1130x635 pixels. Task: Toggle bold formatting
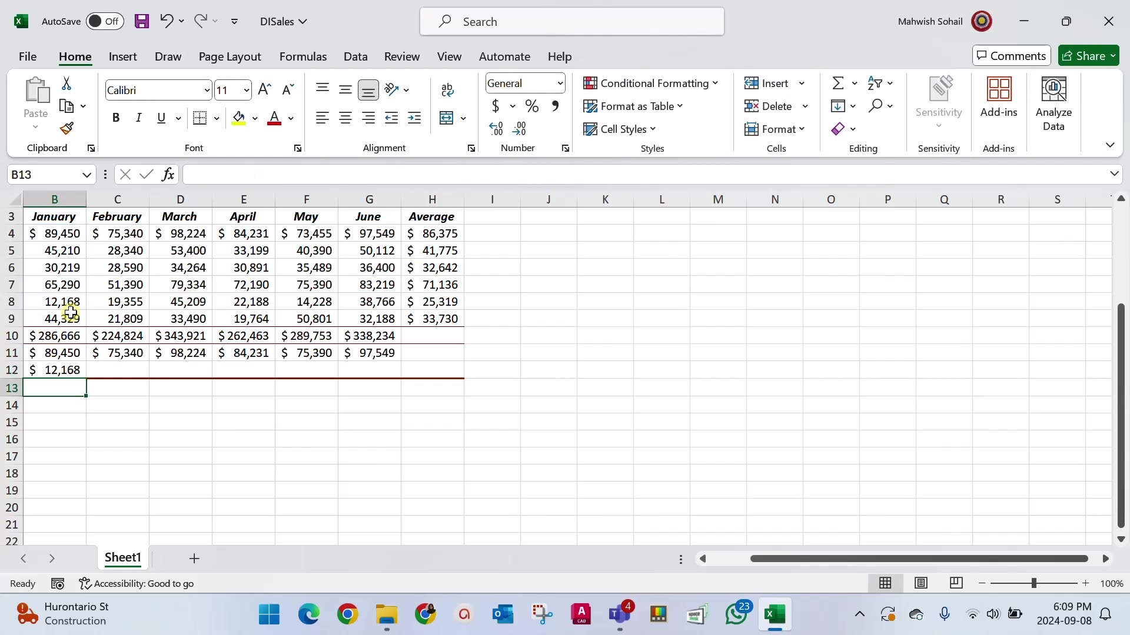tap(115, 118)
